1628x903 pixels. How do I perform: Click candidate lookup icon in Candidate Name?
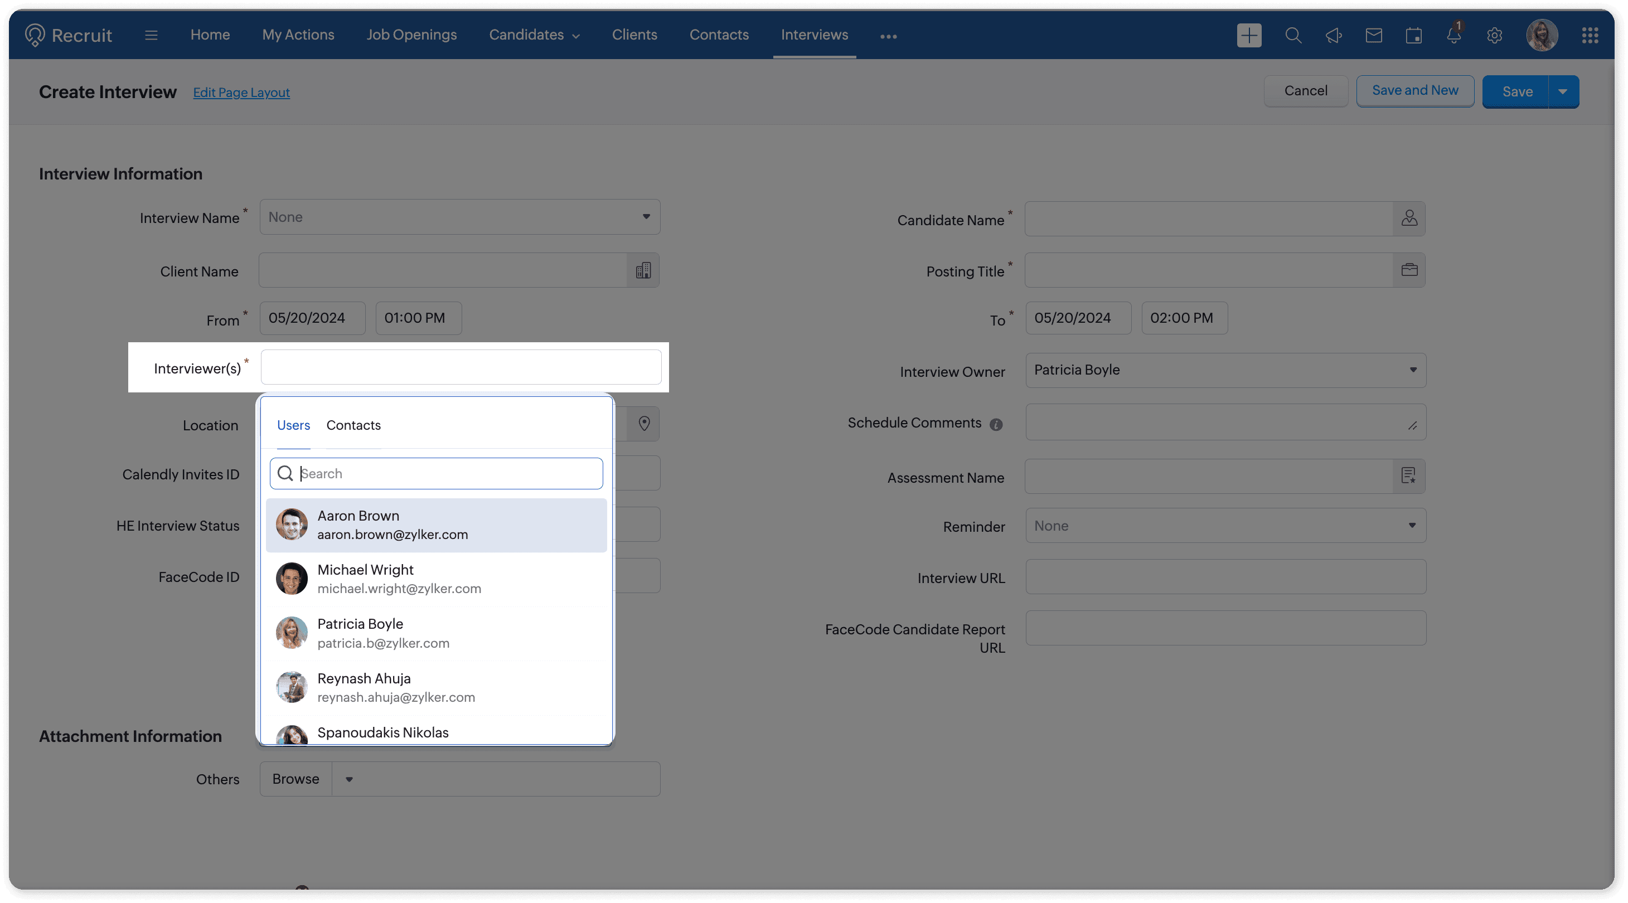(1409, 219)
